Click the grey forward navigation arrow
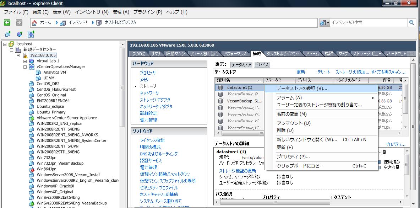Image resolution: width=420 pixels, height=208 pixels. 19,22
